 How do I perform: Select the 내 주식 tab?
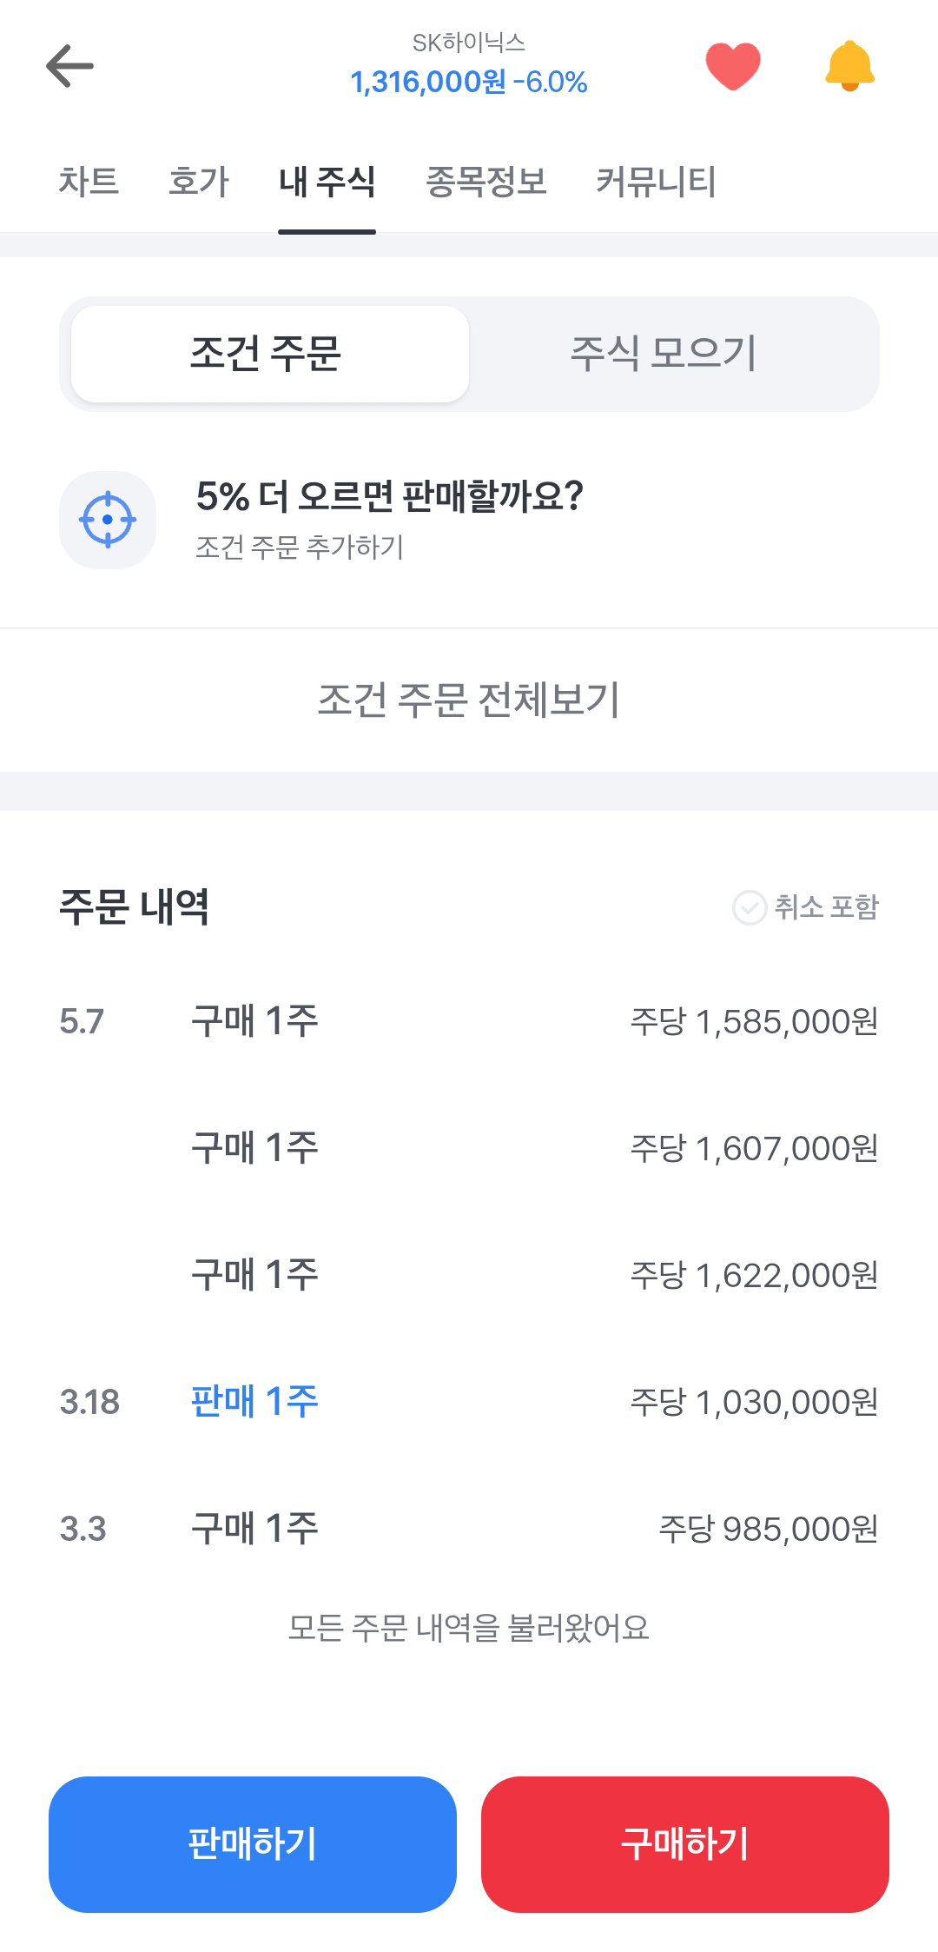pos(327,182)
